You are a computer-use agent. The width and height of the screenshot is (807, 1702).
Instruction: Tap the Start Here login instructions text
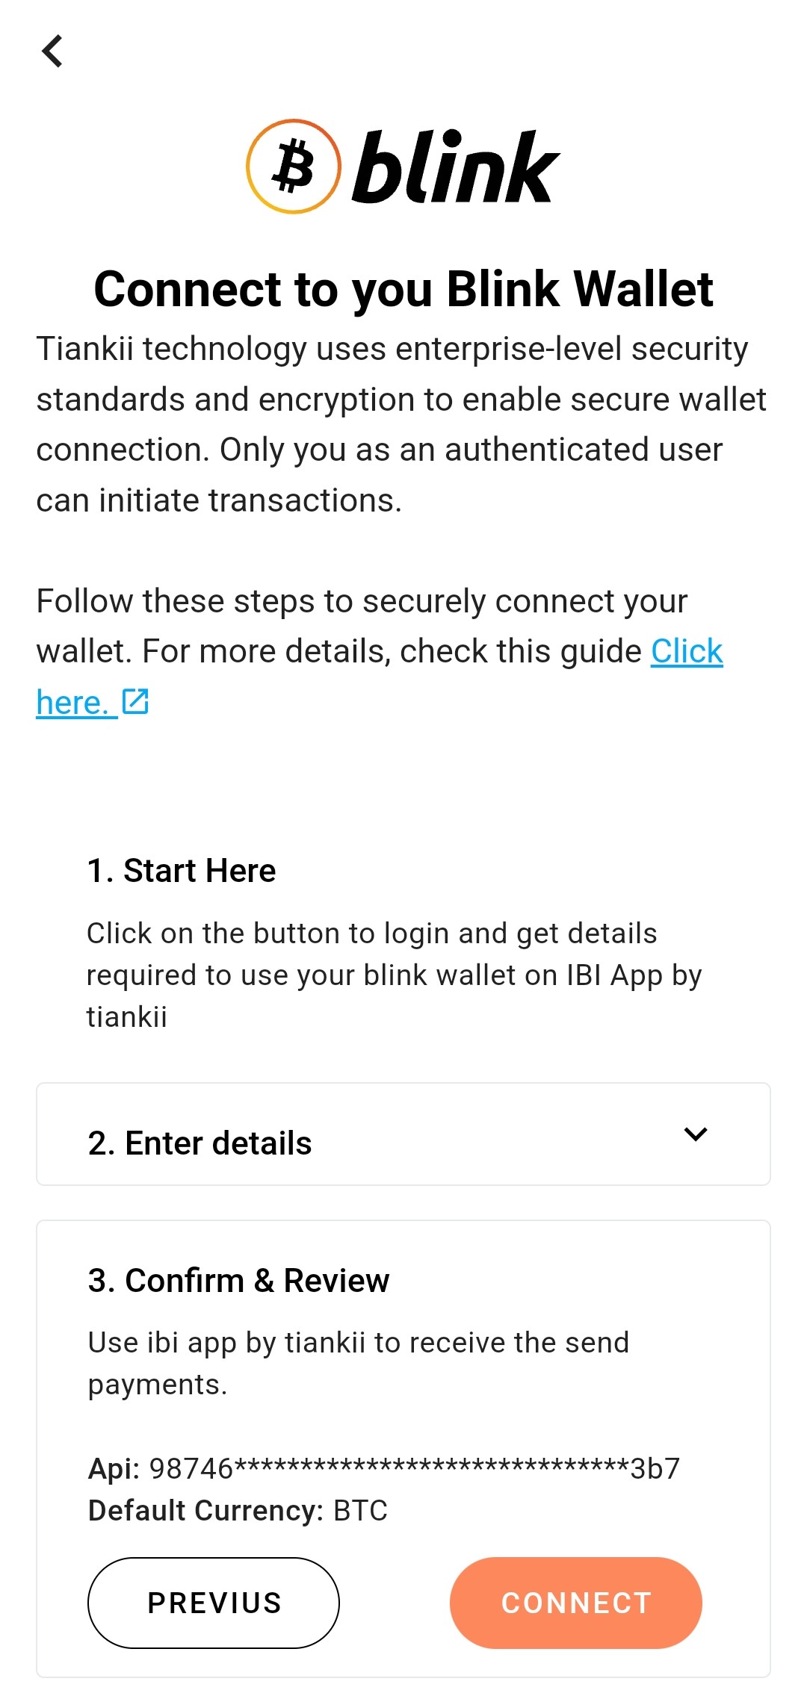pos(395,975)
